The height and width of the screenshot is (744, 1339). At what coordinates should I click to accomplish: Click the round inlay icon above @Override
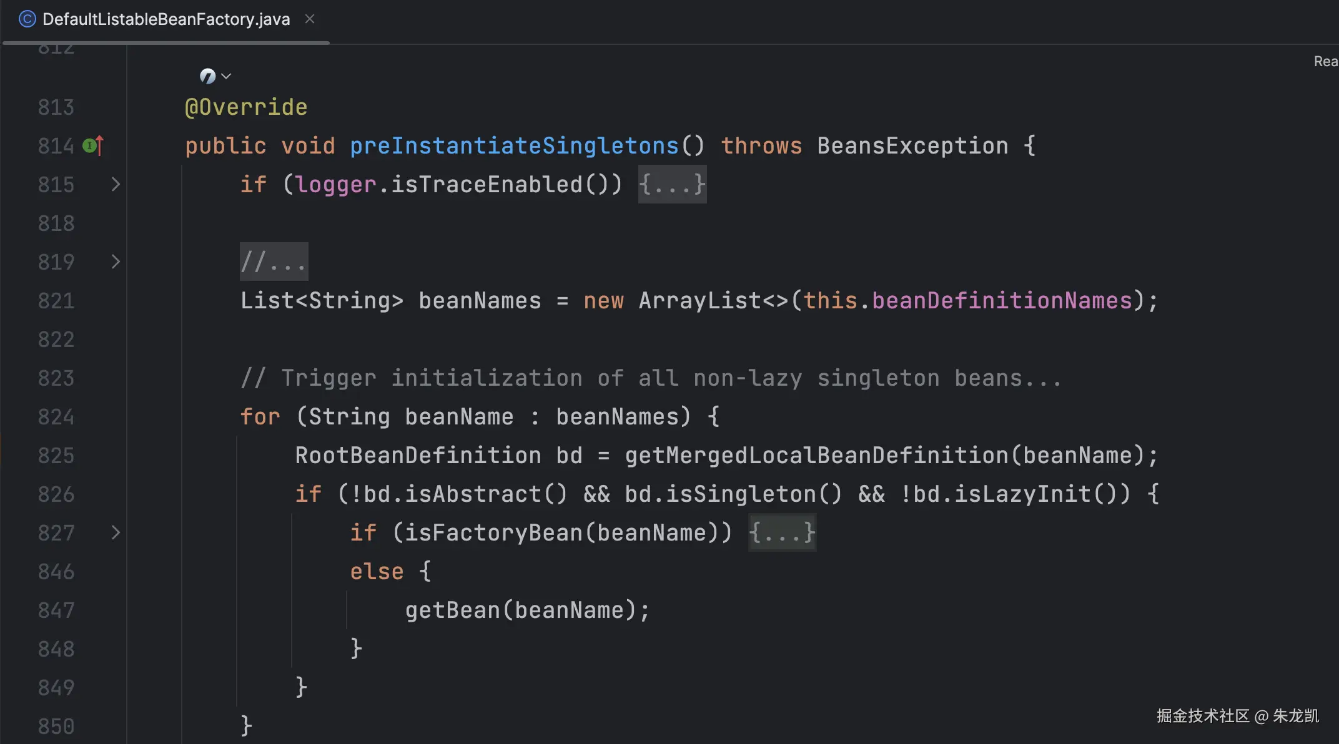pos(207,76)
